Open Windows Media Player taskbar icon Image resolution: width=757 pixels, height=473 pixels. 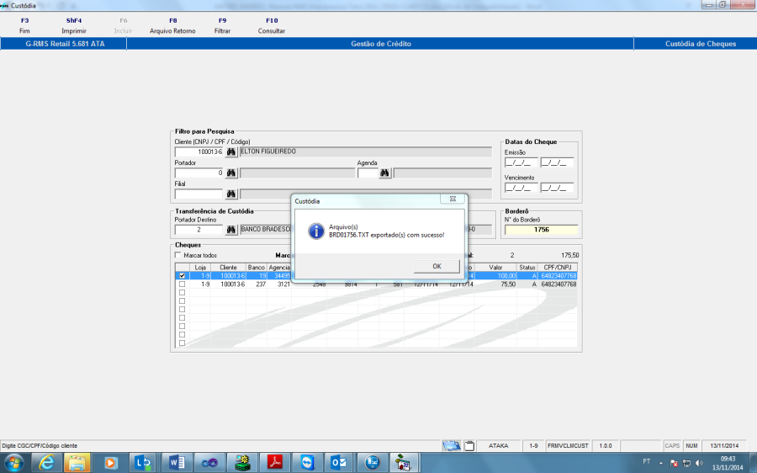coord(110,463)
